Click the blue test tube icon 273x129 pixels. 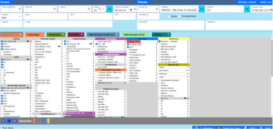tap(43, 121)
